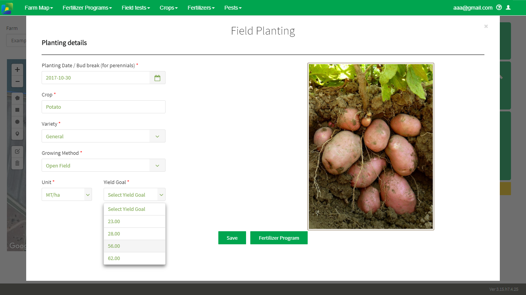This screenshot has width=526, height=295.
Task: Click the Planting Date input field
Action: (95, 78)
